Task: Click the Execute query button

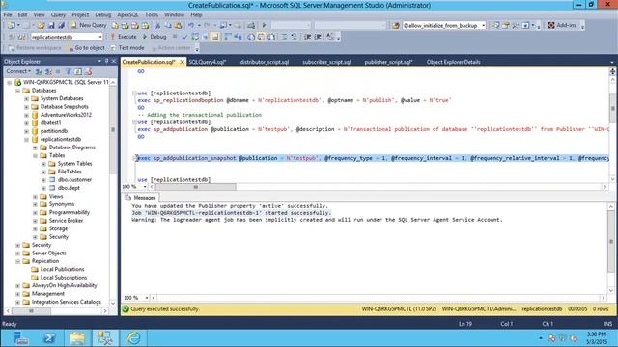Action: (124, 37)
